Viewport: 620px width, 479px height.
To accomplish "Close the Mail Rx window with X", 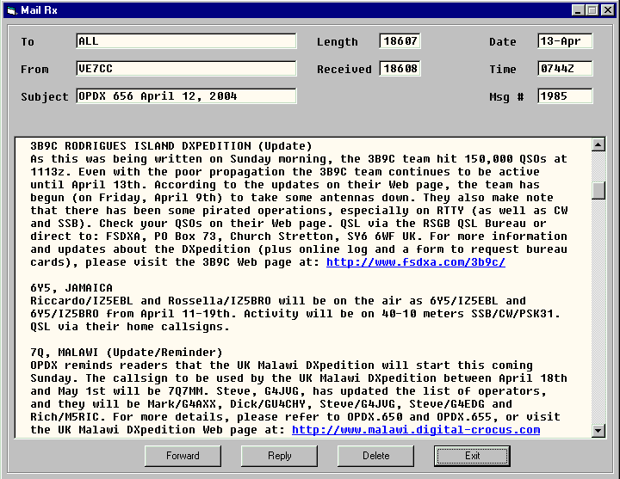I will (608, 9).
